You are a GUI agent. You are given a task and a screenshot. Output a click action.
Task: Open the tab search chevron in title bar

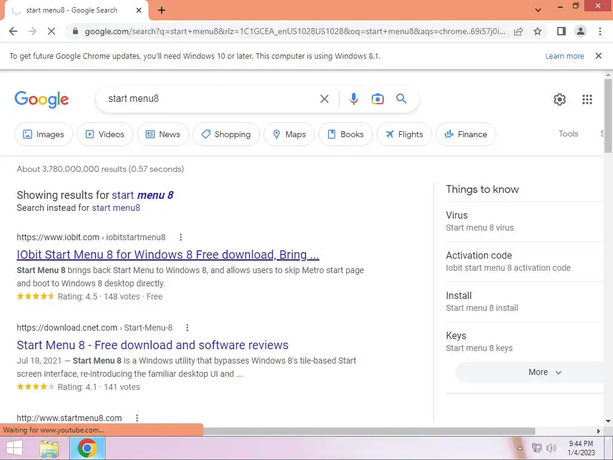[538, 10]
